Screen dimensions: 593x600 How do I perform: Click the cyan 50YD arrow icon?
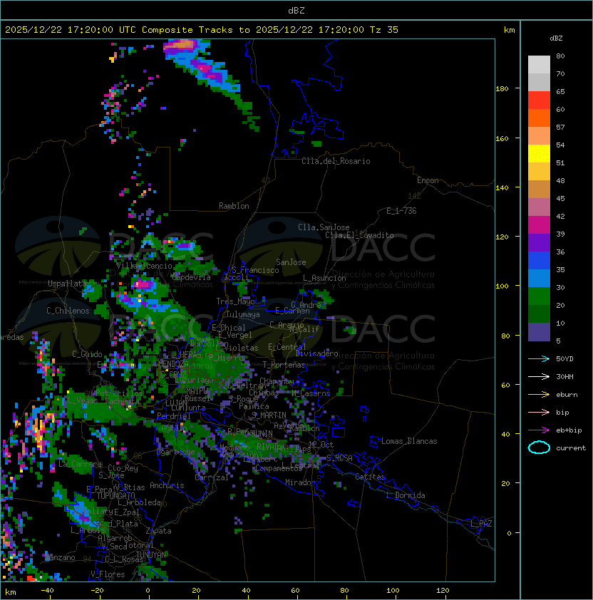coord(539,358)
